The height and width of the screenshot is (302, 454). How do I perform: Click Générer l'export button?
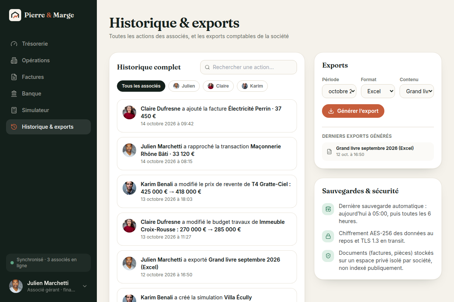click(353, 111)
